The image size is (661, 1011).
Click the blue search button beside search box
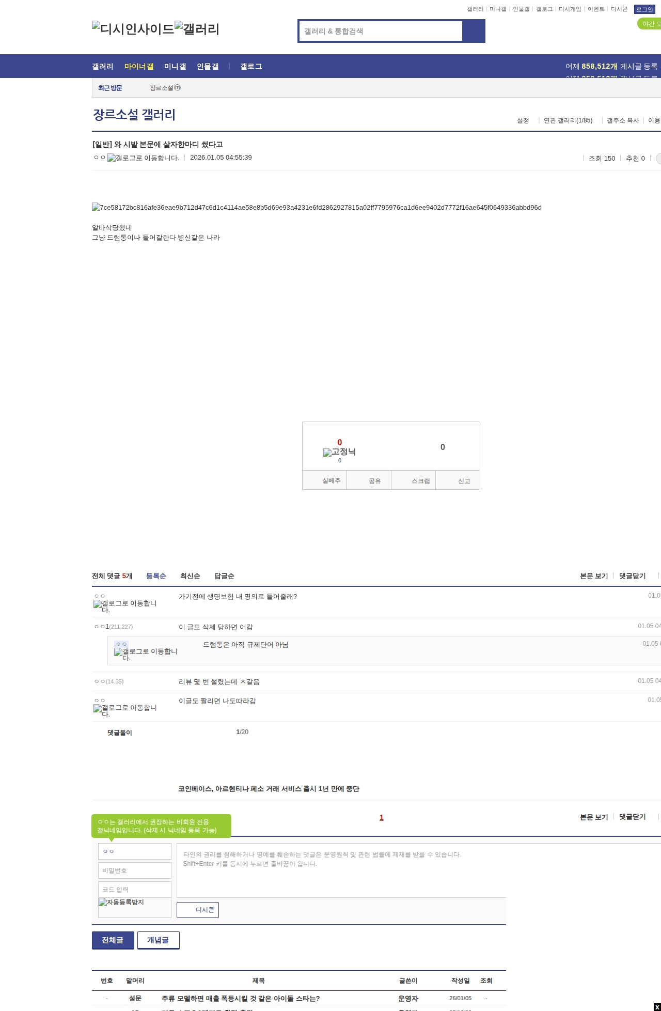pyautogui.click(x=474, y=31)
